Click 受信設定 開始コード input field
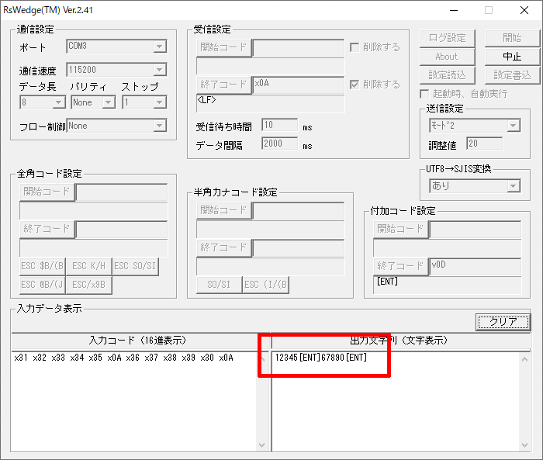This screenshot has height=460, width=543. tap(299, 47)
